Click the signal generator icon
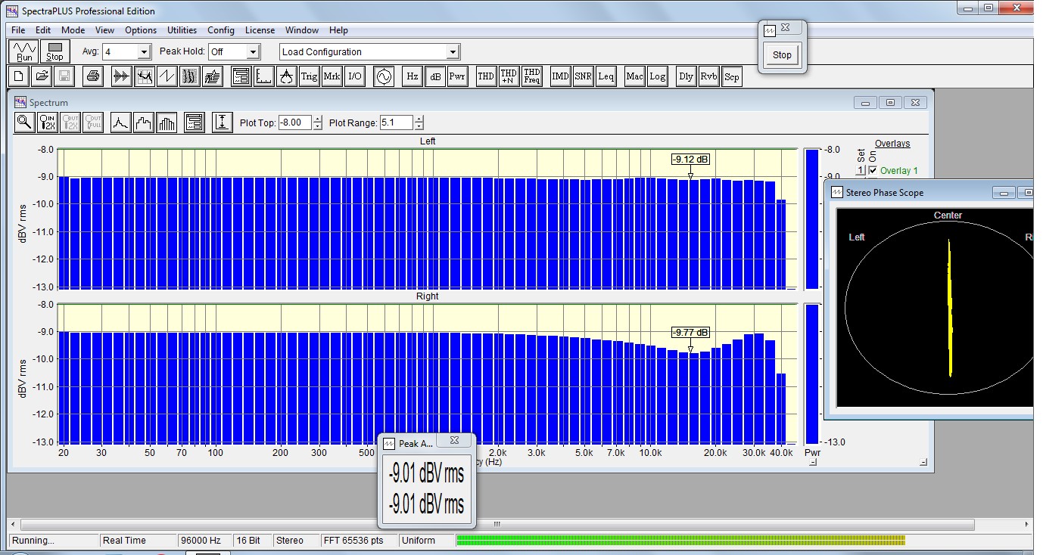This screenshot has height=555, width=1043. point(384,76)
